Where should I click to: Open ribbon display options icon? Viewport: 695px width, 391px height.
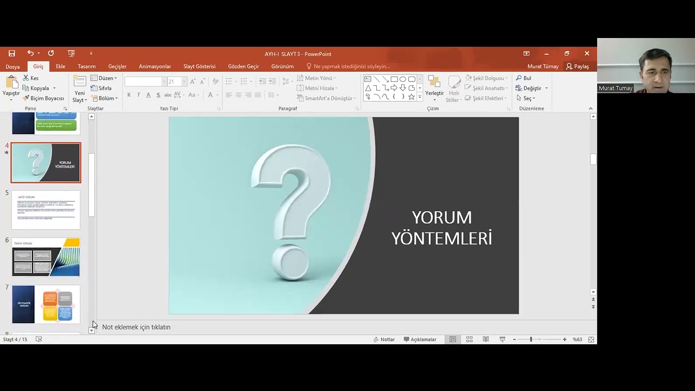(526, 53)
